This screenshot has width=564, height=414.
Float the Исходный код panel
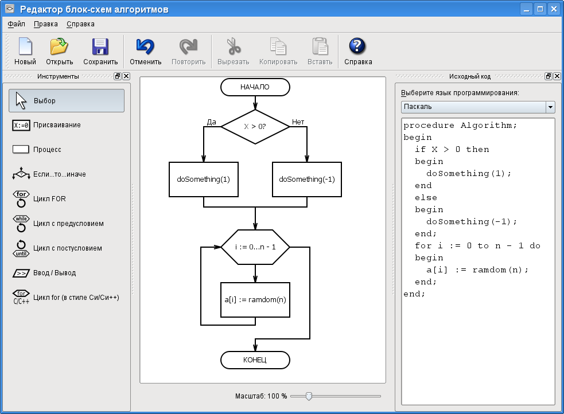(549, 76)
